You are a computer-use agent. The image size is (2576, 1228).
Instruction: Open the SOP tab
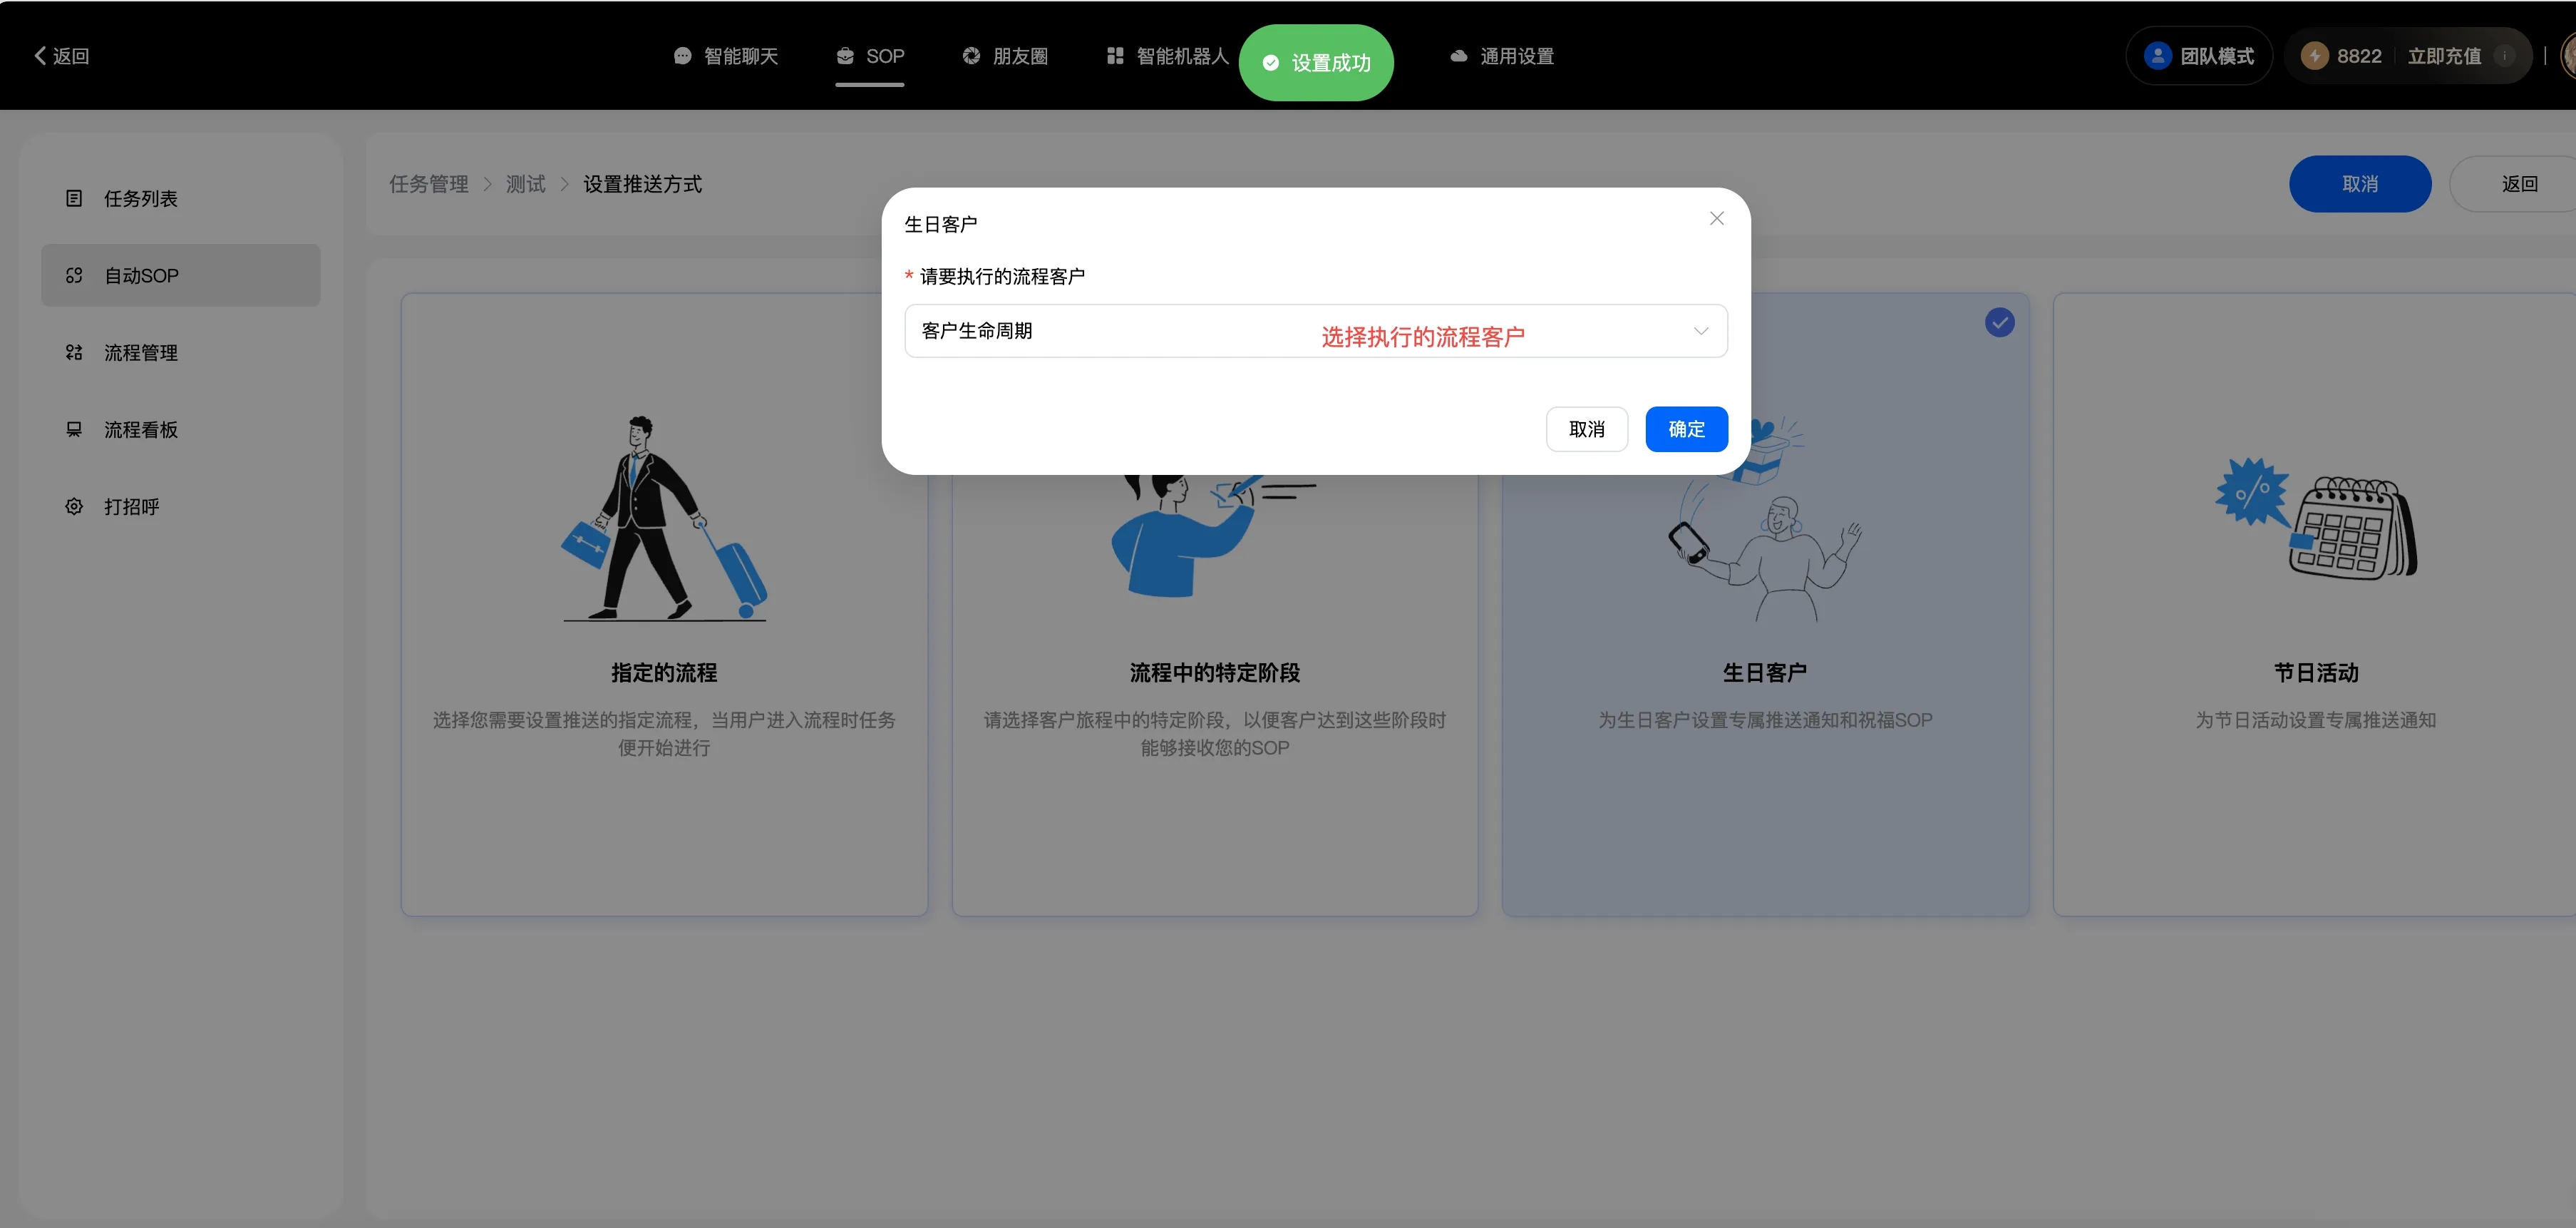[x=870, y=56]
